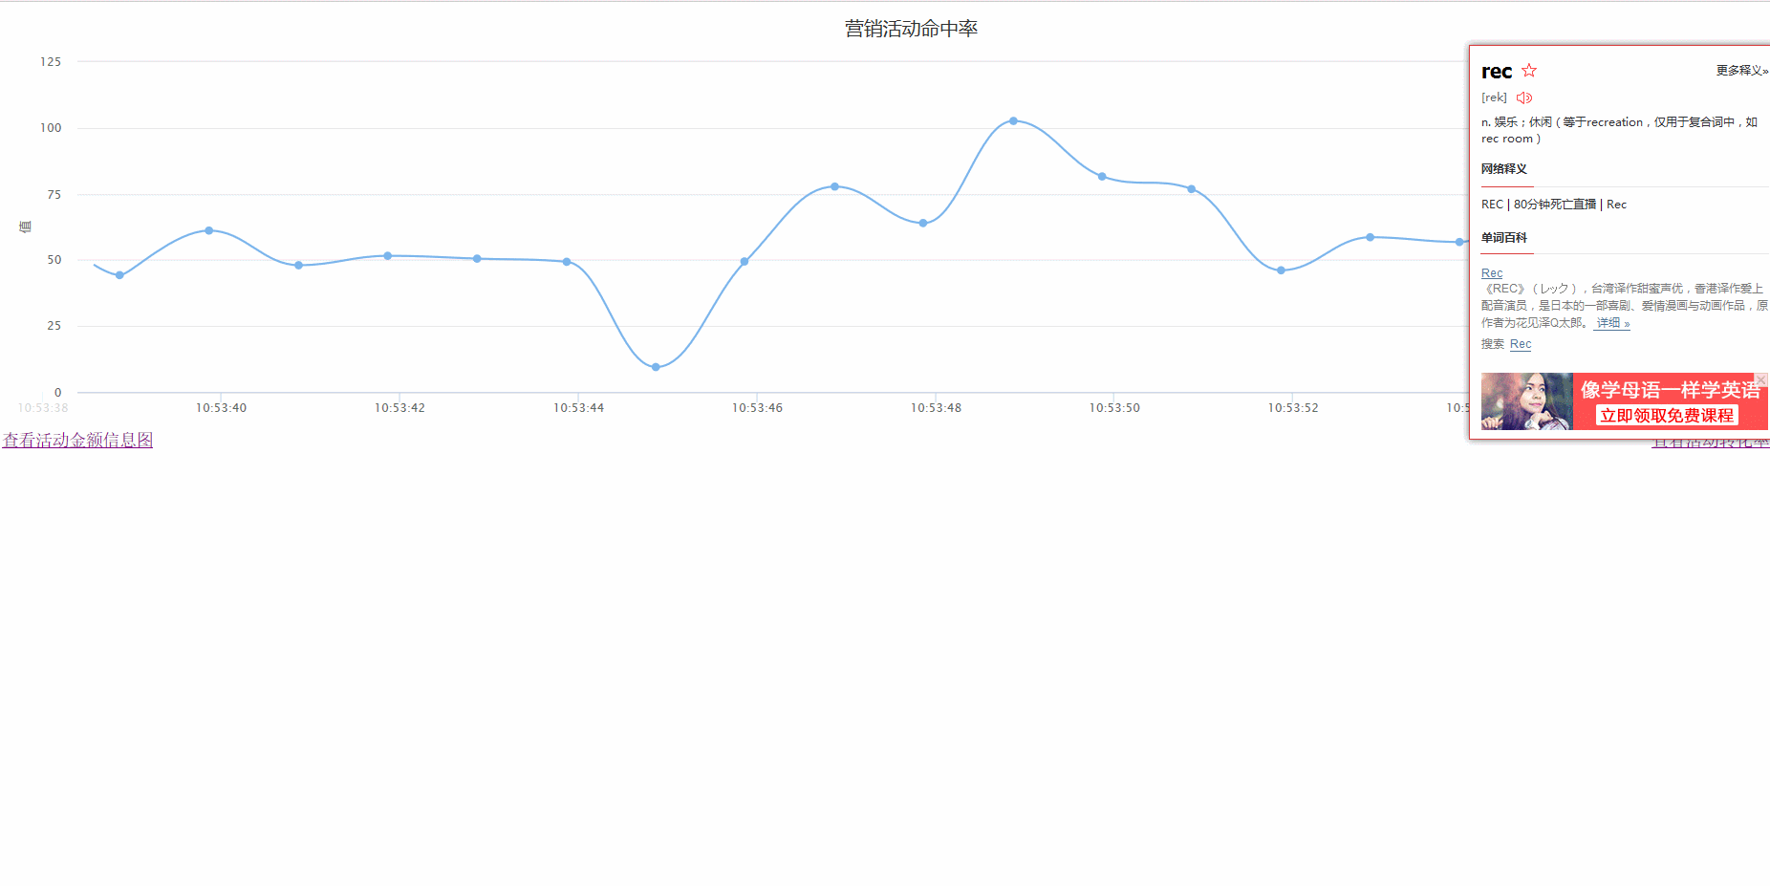Click the ad photo of the woman
Screen dimensions: 1770x886
pos(1526,401)
